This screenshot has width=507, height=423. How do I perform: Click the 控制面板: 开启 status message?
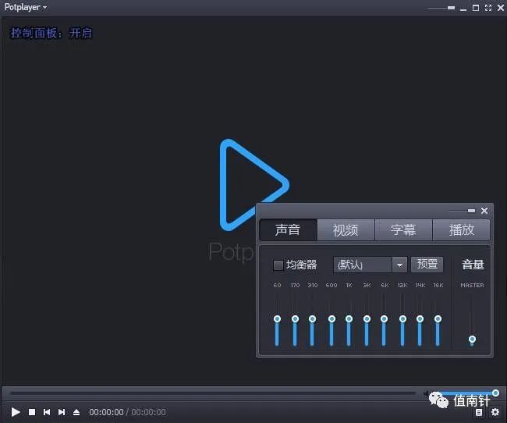pyautogui.click(x=51, y=33)
